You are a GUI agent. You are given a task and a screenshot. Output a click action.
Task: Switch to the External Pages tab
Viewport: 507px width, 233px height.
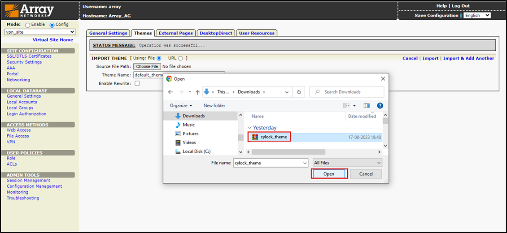pos(175,33)
